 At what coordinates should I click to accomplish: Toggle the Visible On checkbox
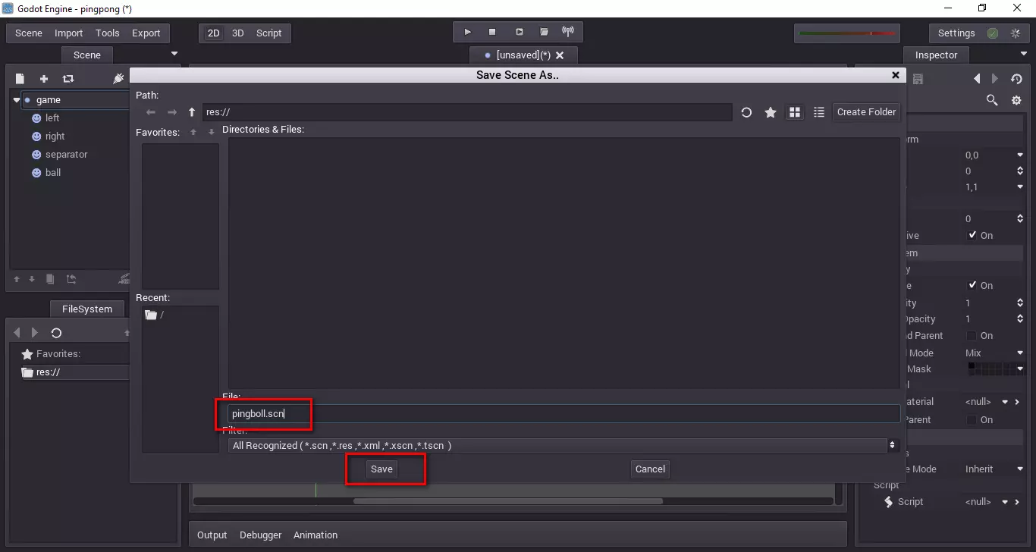coord(972,235)
